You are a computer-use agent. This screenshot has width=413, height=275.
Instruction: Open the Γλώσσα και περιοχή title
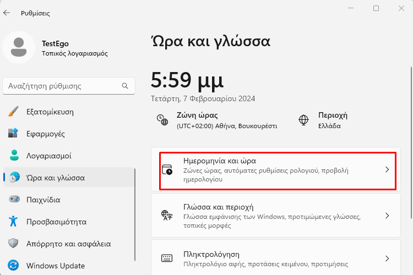(x=219, y=207)
